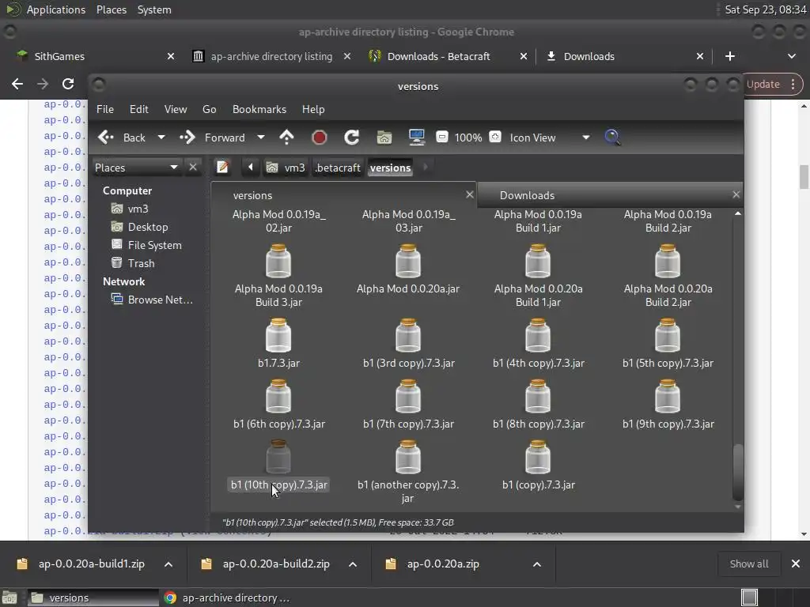The image size is (810, 607).
Task: Click the Back arrow icon in file manager
Action: (x=106, y=138)
